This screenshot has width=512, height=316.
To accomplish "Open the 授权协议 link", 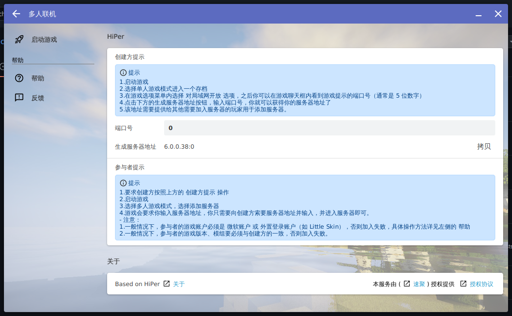I will [x=482, y=284].
